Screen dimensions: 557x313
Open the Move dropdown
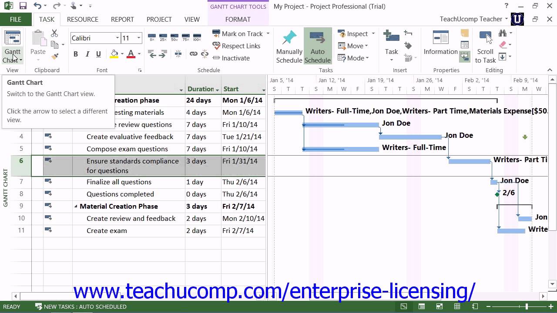353,46
